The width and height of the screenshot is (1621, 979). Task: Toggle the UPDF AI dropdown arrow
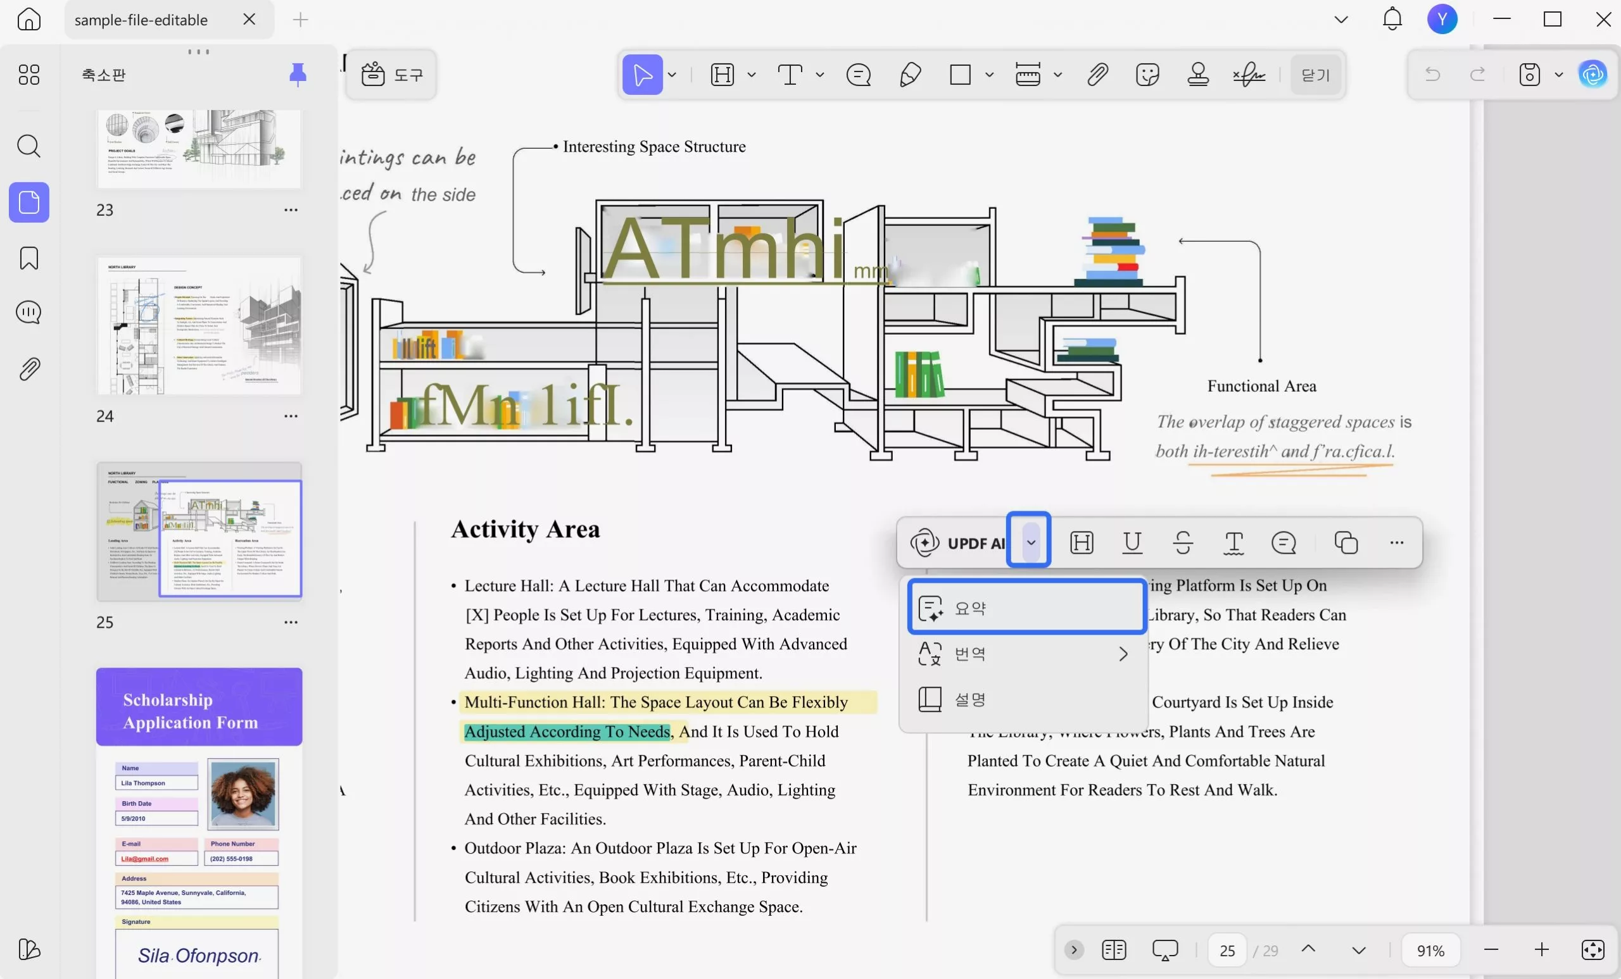pyautogui.click(x=1031, y=542)
